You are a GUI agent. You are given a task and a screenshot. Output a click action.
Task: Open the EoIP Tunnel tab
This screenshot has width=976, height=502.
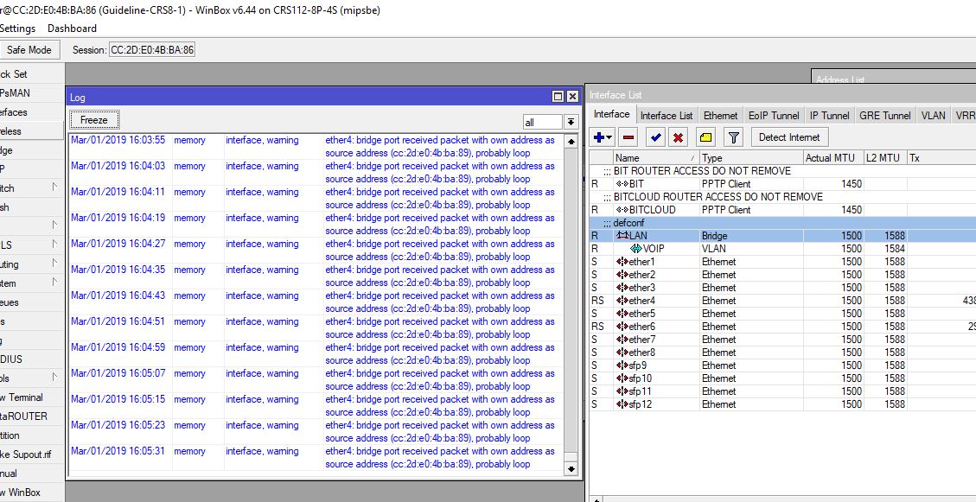pos(774,116)
